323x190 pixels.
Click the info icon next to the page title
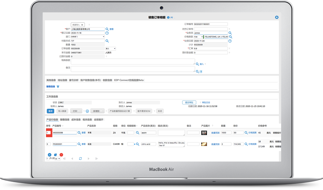168,18
